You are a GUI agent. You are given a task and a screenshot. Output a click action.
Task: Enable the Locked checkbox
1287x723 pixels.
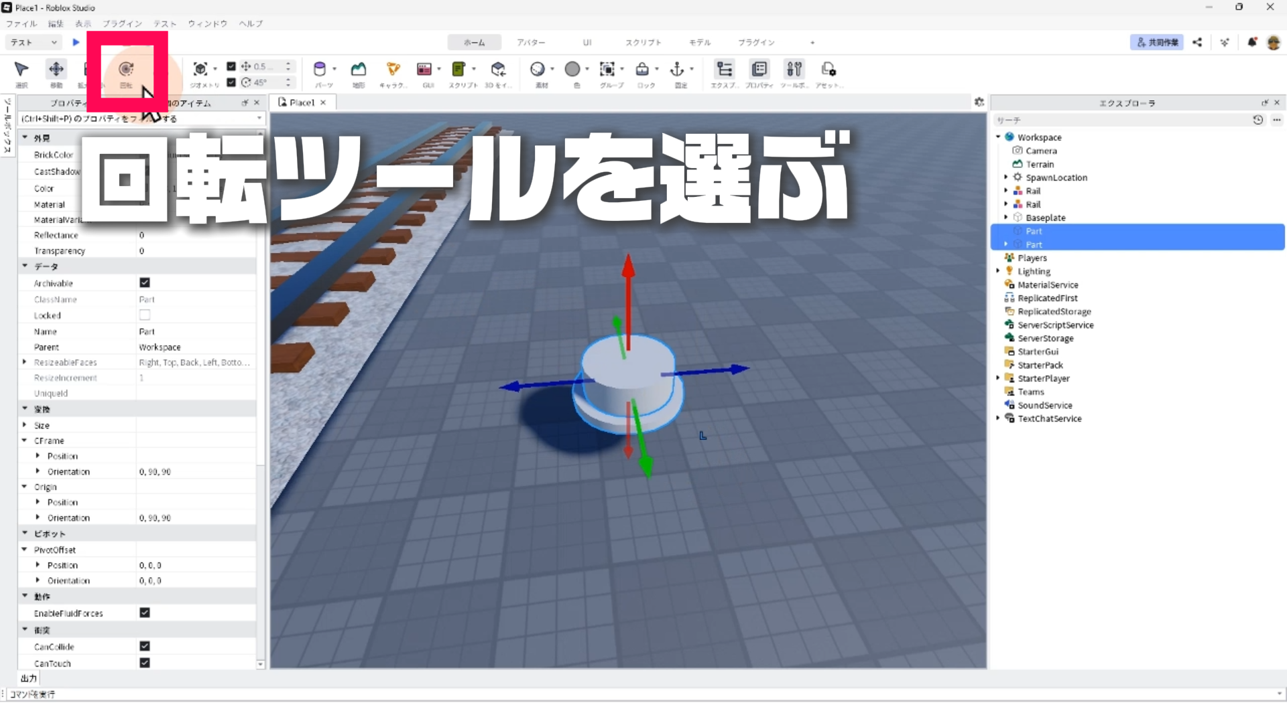click(x=145, y=315)
